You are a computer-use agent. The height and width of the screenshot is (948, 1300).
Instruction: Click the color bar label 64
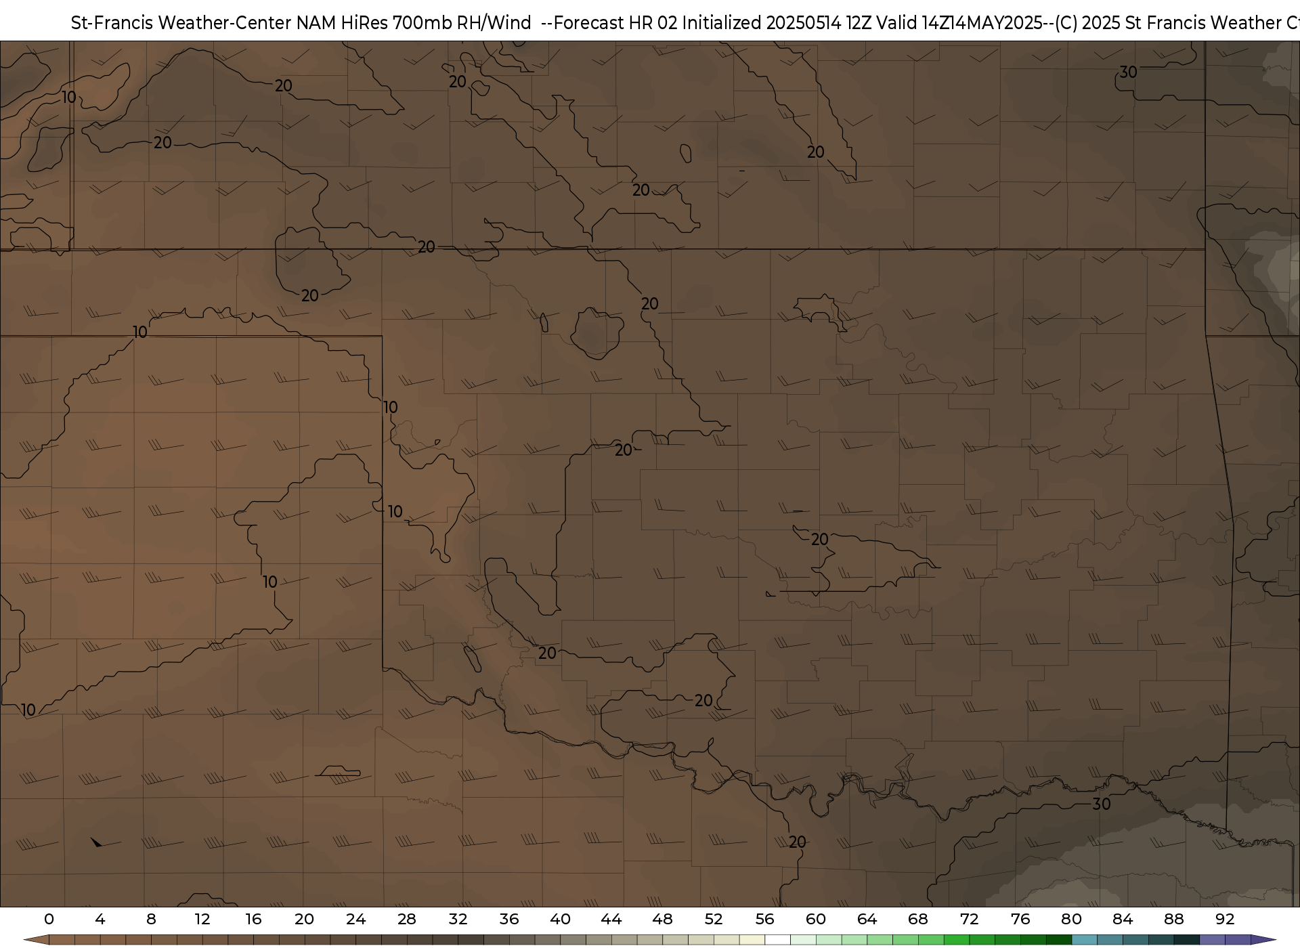point(867,919)
